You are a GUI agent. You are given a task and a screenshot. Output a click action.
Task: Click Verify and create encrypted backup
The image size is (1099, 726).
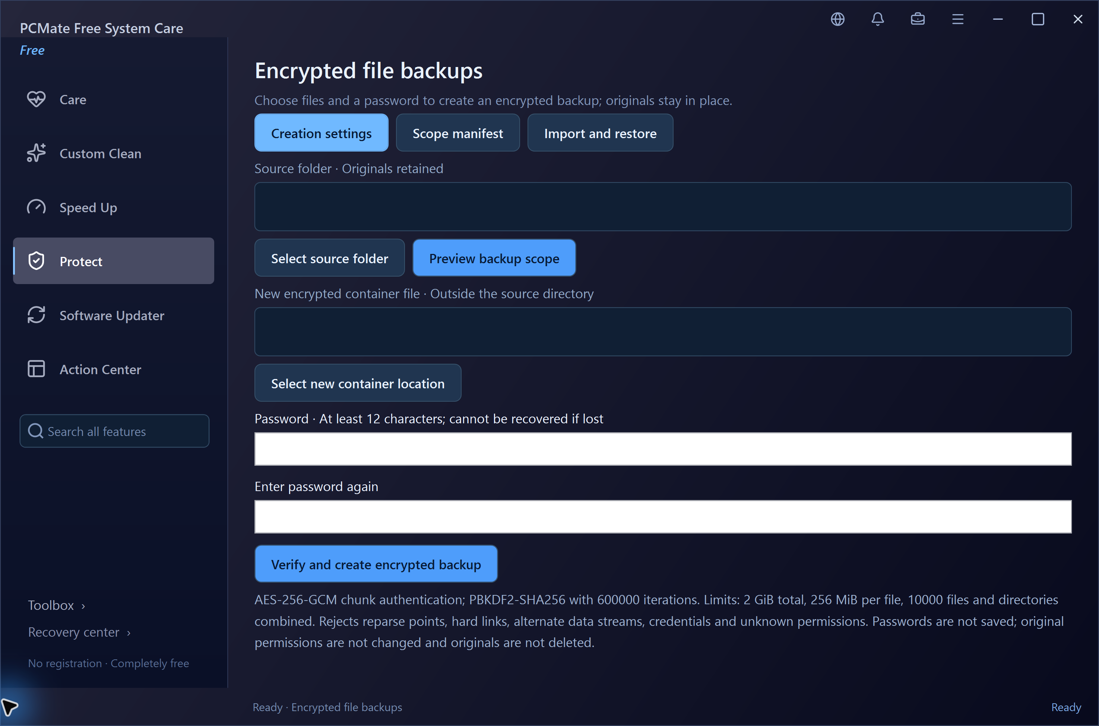click(x=376, y=564)
